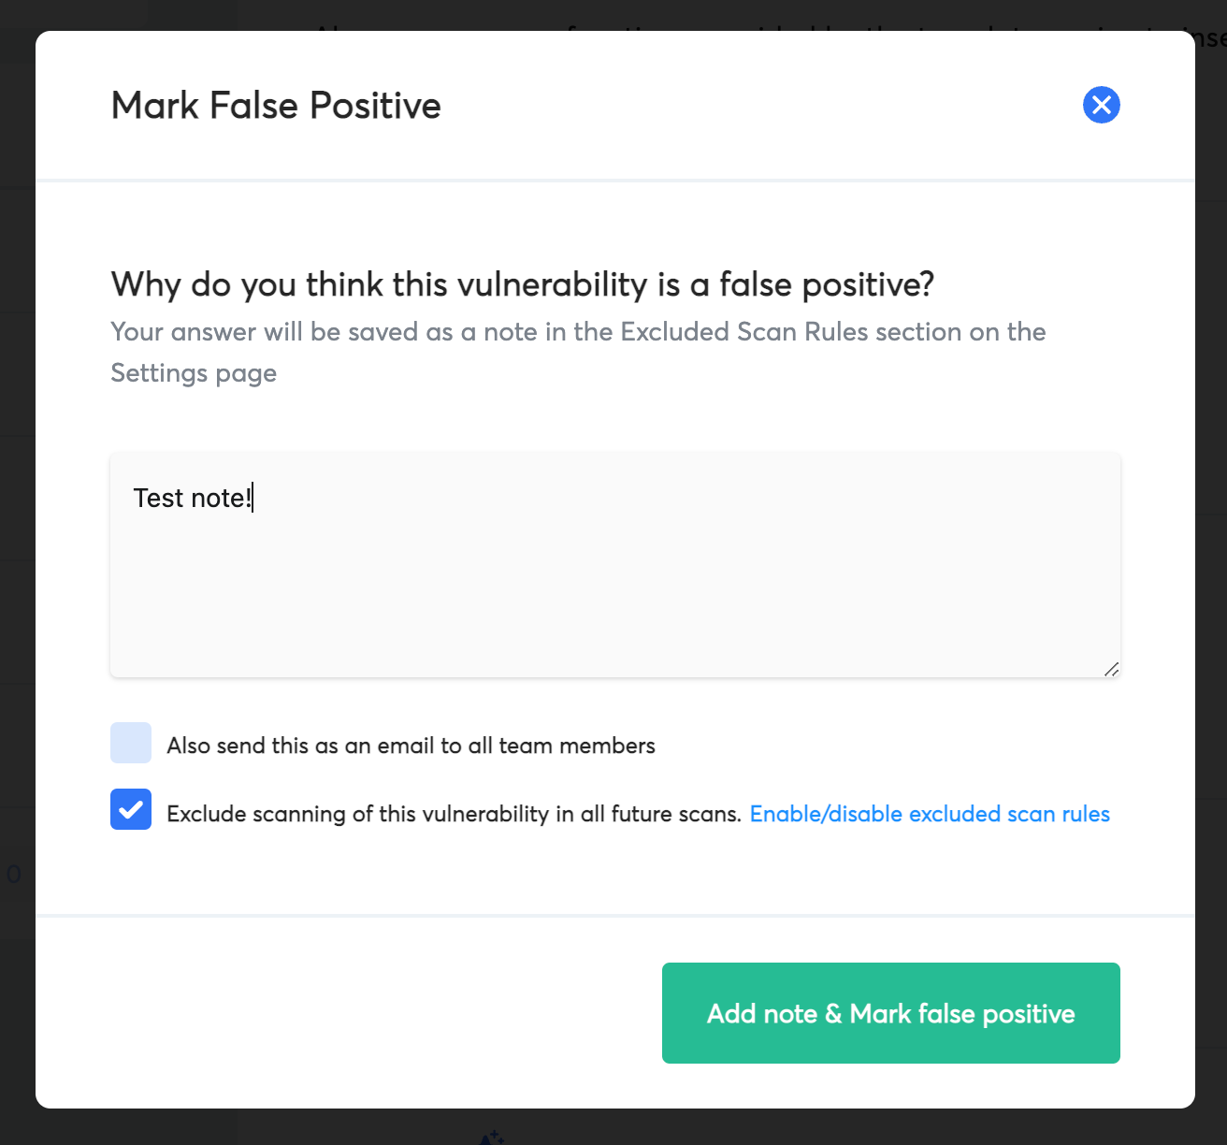Image resolution: width=1227 pixels, height=1145 pixels.
Task: Click the empty lower area of note box
Action: pos(614,608)
